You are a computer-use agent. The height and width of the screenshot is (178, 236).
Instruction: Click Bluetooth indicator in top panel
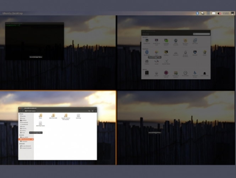tap(197, 13)
